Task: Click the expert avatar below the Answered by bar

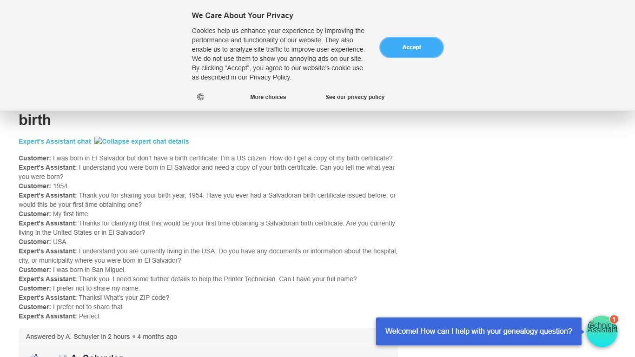Action: click(35, 355)
